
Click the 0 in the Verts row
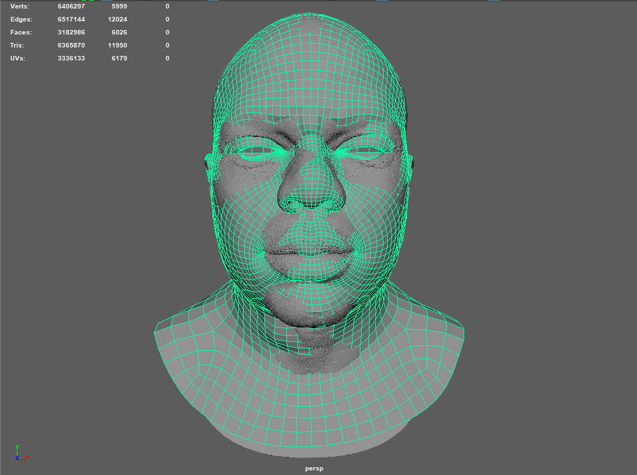[x=168, y=6]
